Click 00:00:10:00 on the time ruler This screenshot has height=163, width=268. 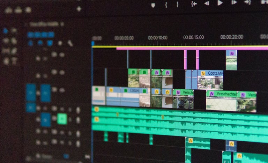tap(158, 38)
